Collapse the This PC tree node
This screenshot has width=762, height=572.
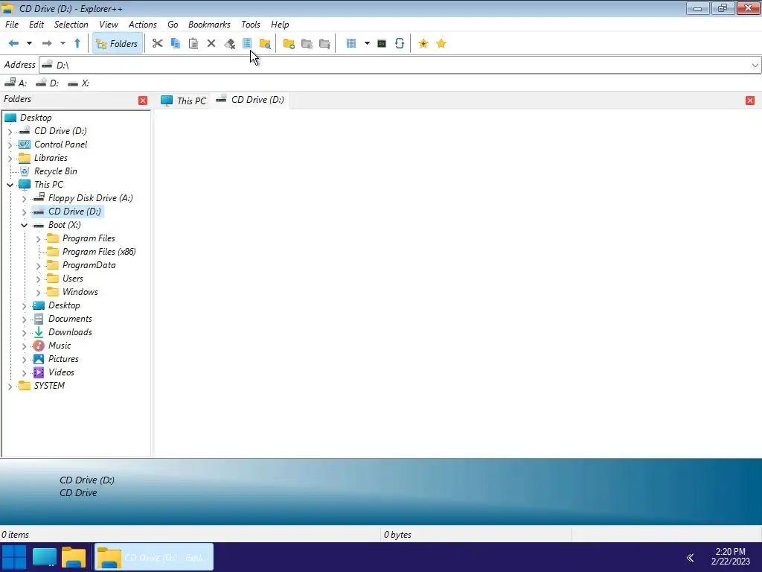tap(10, 185)
